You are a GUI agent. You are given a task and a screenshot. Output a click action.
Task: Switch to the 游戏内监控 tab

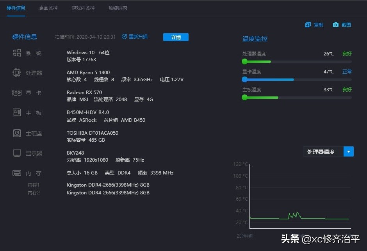tap(83, 8)
